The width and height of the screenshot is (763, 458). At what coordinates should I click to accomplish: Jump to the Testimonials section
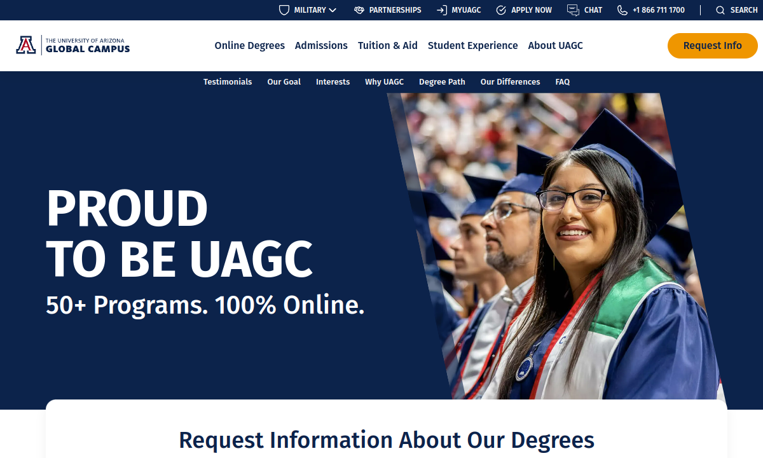(x=228, y=82)
